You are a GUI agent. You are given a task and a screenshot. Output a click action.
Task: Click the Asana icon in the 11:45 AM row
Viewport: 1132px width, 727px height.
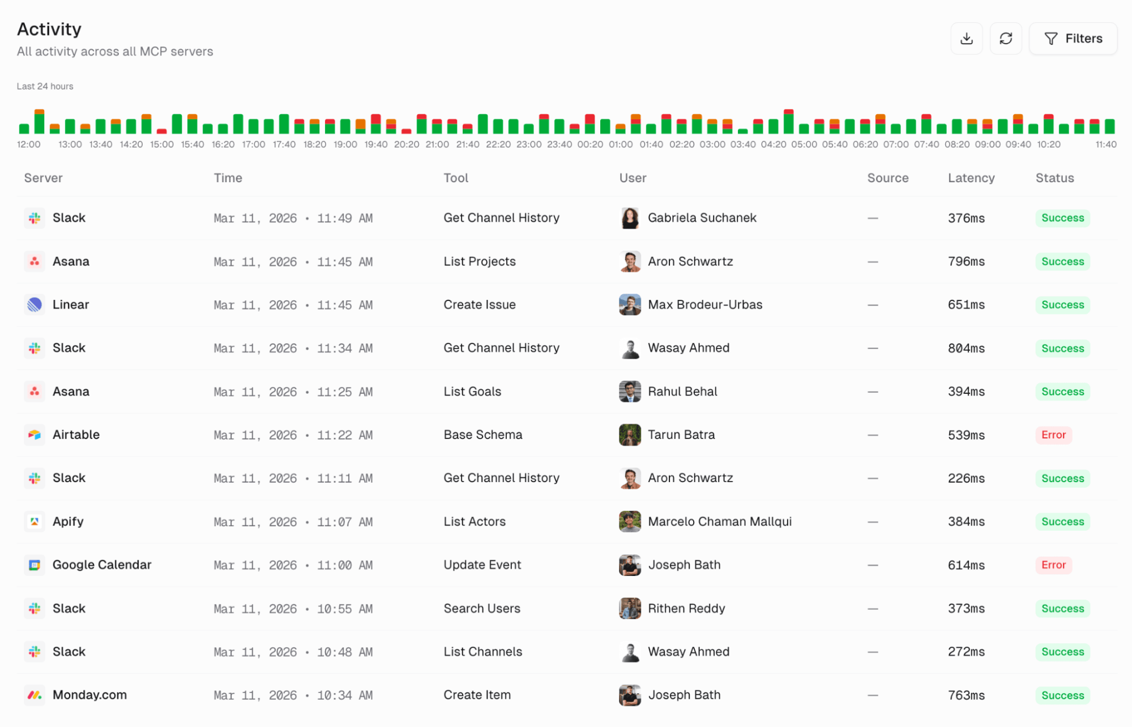(x=35, y=261)
